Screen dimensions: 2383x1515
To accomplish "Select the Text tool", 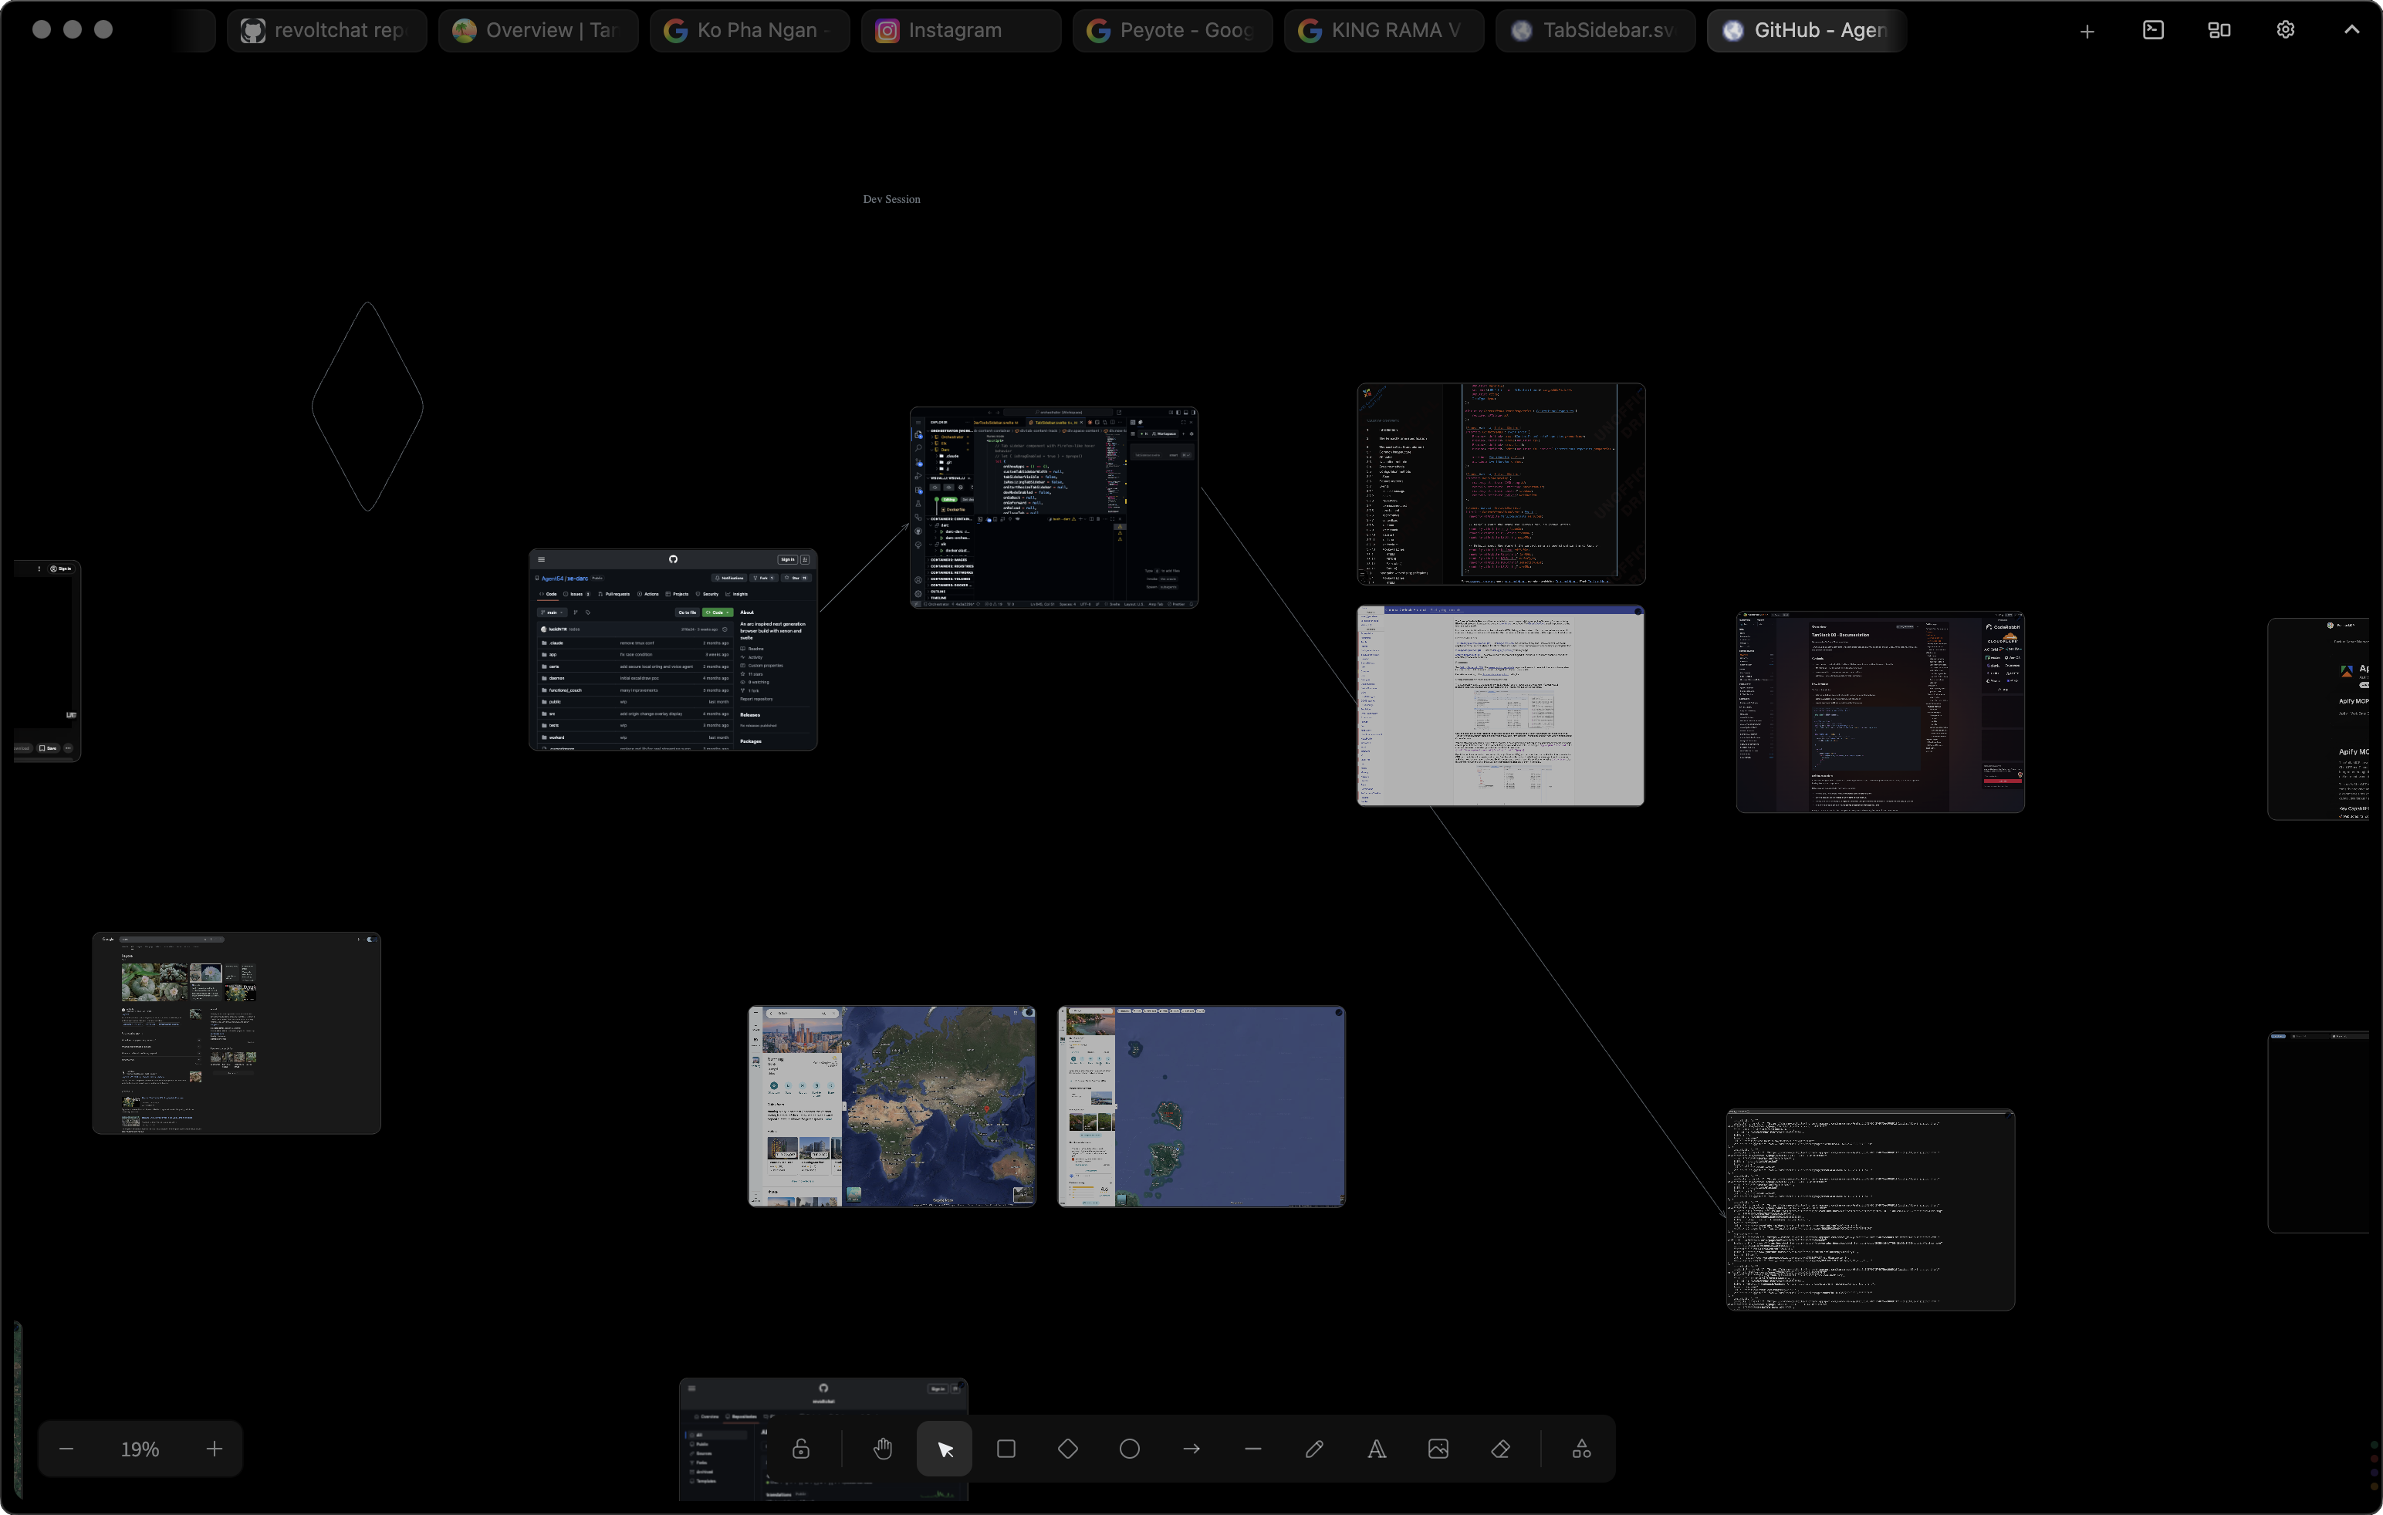I will point(1376,1449).
